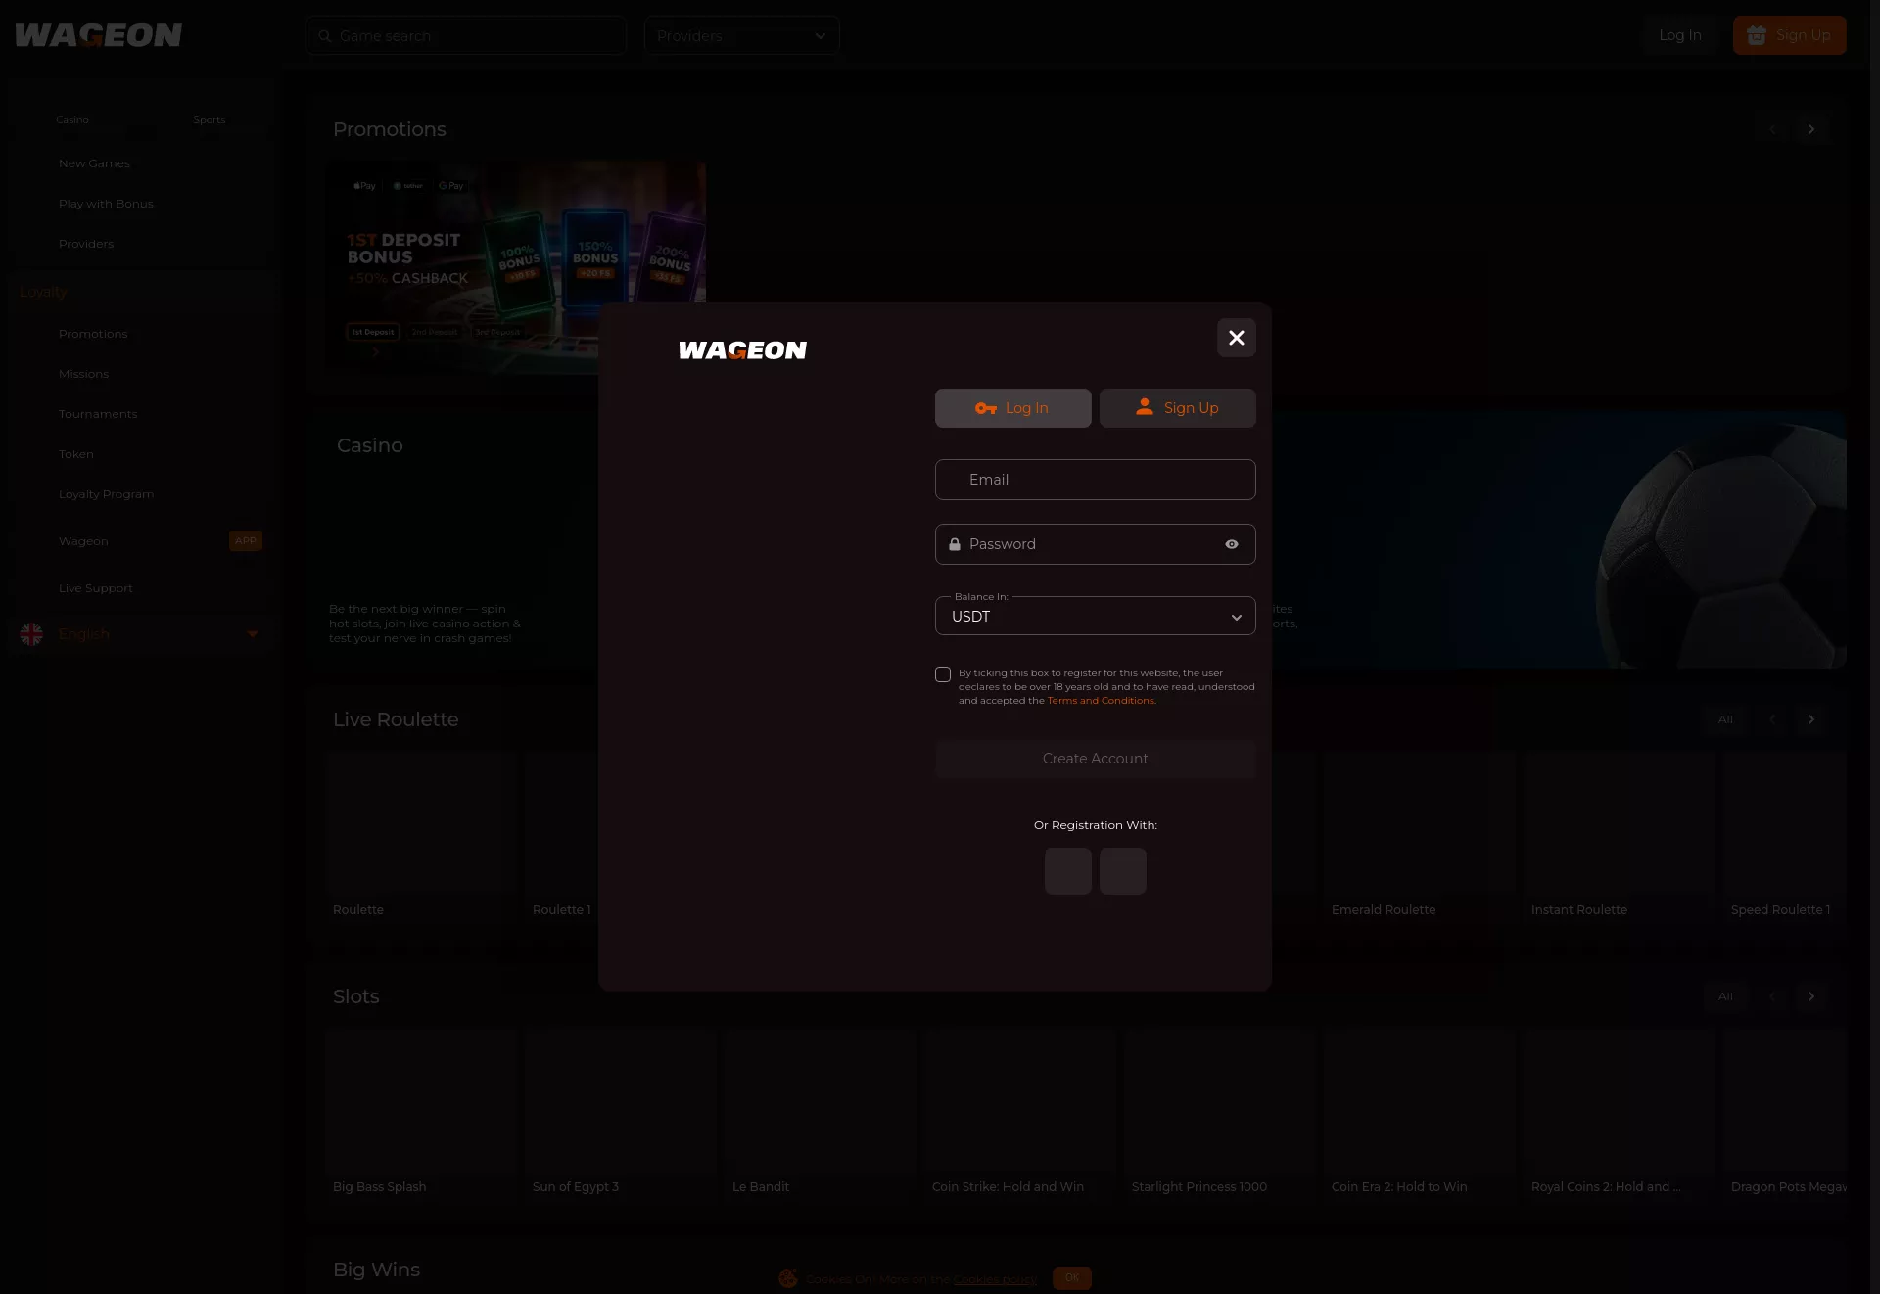
Task: Toggle password visibility eye icon
Action: point(1232,544)
